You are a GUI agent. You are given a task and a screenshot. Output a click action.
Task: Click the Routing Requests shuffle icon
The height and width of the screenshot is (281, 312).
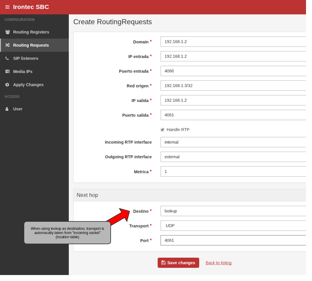7,45
